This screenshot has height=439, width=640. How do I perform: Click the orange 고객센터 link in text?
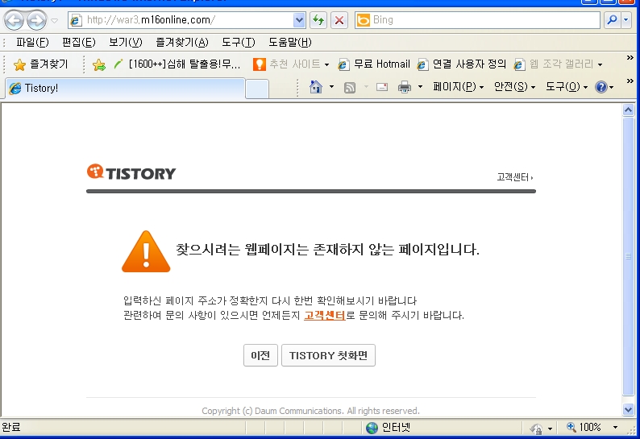(x=325, y=316)
